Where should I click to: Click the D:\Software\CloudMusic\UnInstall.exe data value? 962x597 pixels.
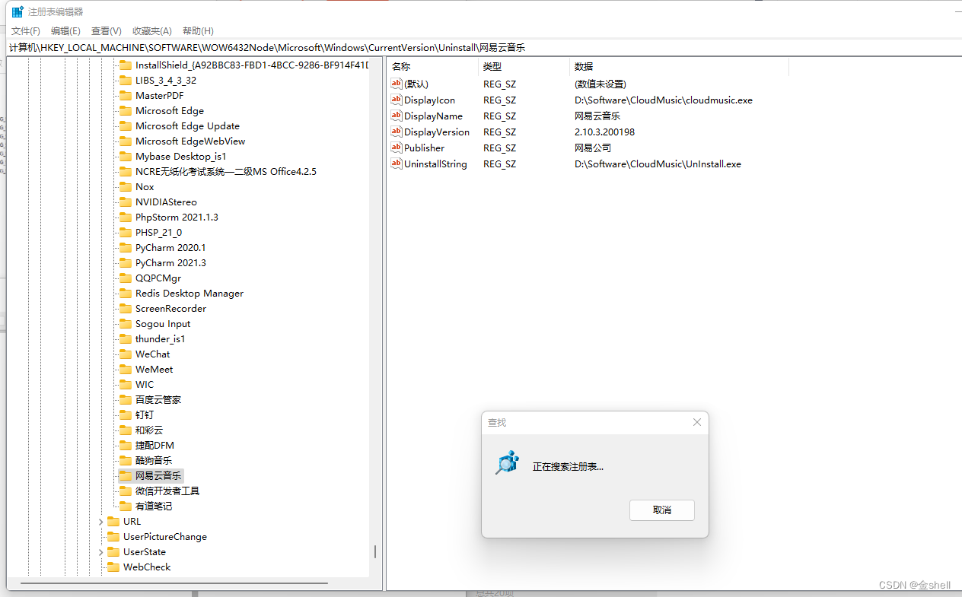pos(658,164)
